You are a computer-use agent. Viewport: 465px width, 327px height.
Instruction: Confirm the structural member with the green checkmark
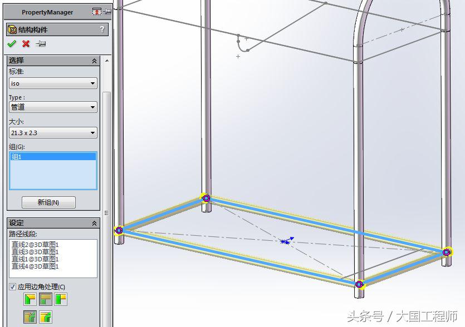point(11,43)
